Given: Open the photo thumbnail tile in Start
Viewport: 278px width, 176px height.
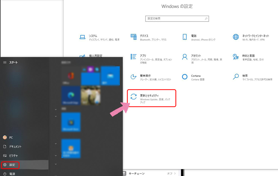Looking at the screenshot, I should [x=91, y=95].
